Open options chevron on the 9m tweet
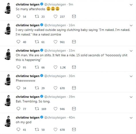The height and width of the screenshot is (134, 136). coord(131,5)
